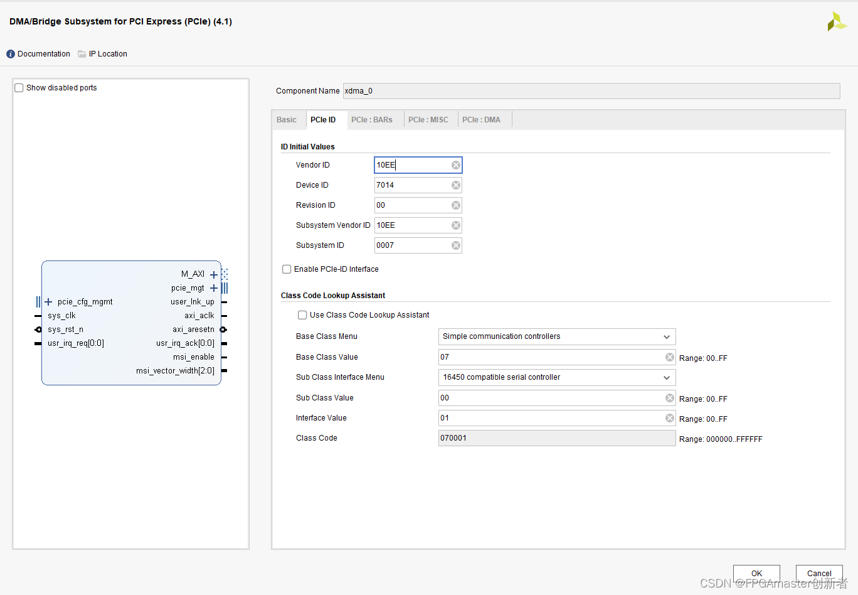
Task: Select the usr_irq_req[0:0] port
Action: pyautogui.click(x=76, y=343)
